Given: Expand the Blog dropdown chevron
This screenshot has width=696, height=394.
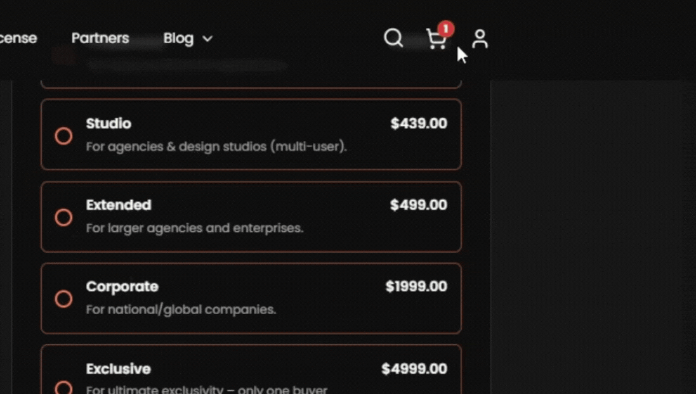Looking at the screenshot, I should (208, 39).
